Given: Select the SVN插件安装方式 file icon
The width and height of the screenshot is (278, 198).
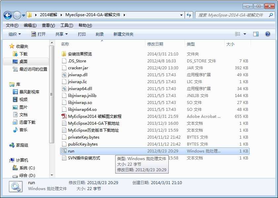Looking at the screenshot, I should (x=64, y=158).
